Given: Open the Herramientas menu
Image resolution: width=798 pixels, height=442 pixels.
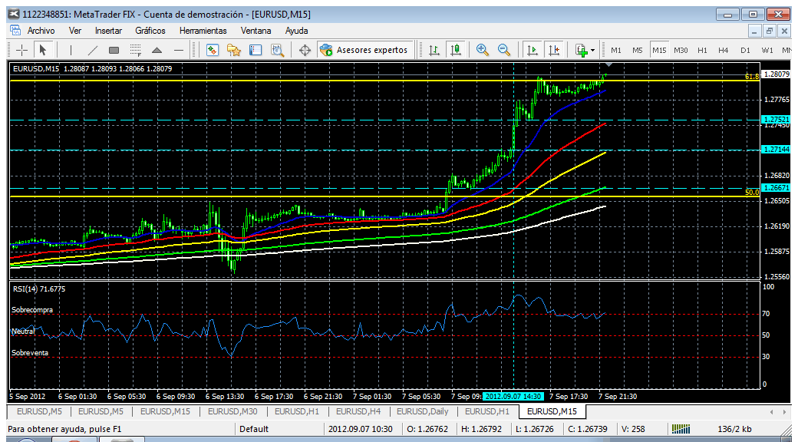Looking at the screenshot, I should (203, 31).
